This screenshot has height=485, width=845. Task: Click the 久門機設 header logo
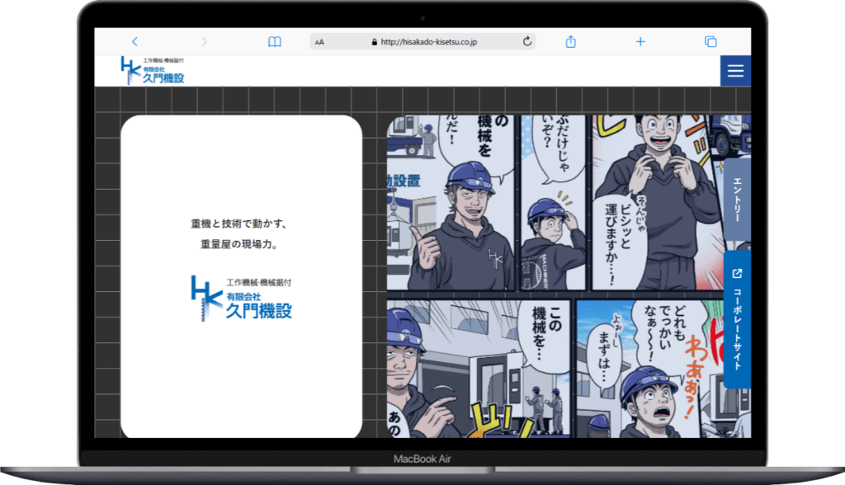[x=153, y=71]
